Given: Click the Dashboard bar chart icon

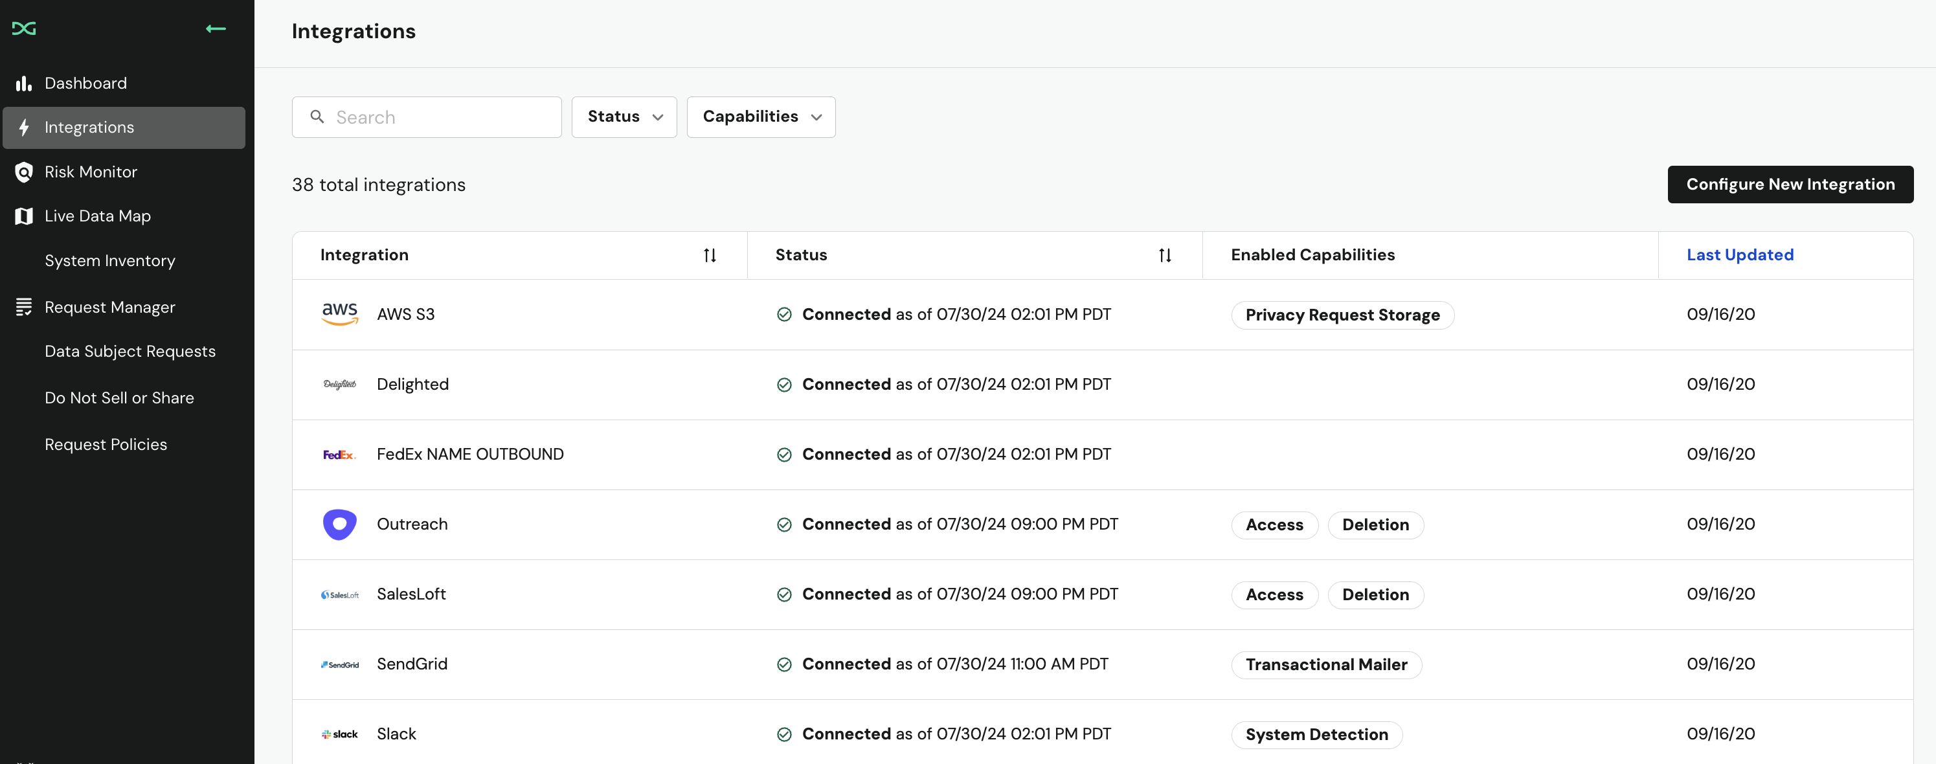Looking at the screenshot, I should pyautogui.click(x=23, y=84).
